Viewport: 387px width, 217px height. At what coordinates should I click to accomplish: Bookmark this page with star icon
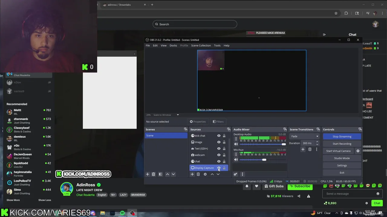pyautogui.click(x=336, y=13)
